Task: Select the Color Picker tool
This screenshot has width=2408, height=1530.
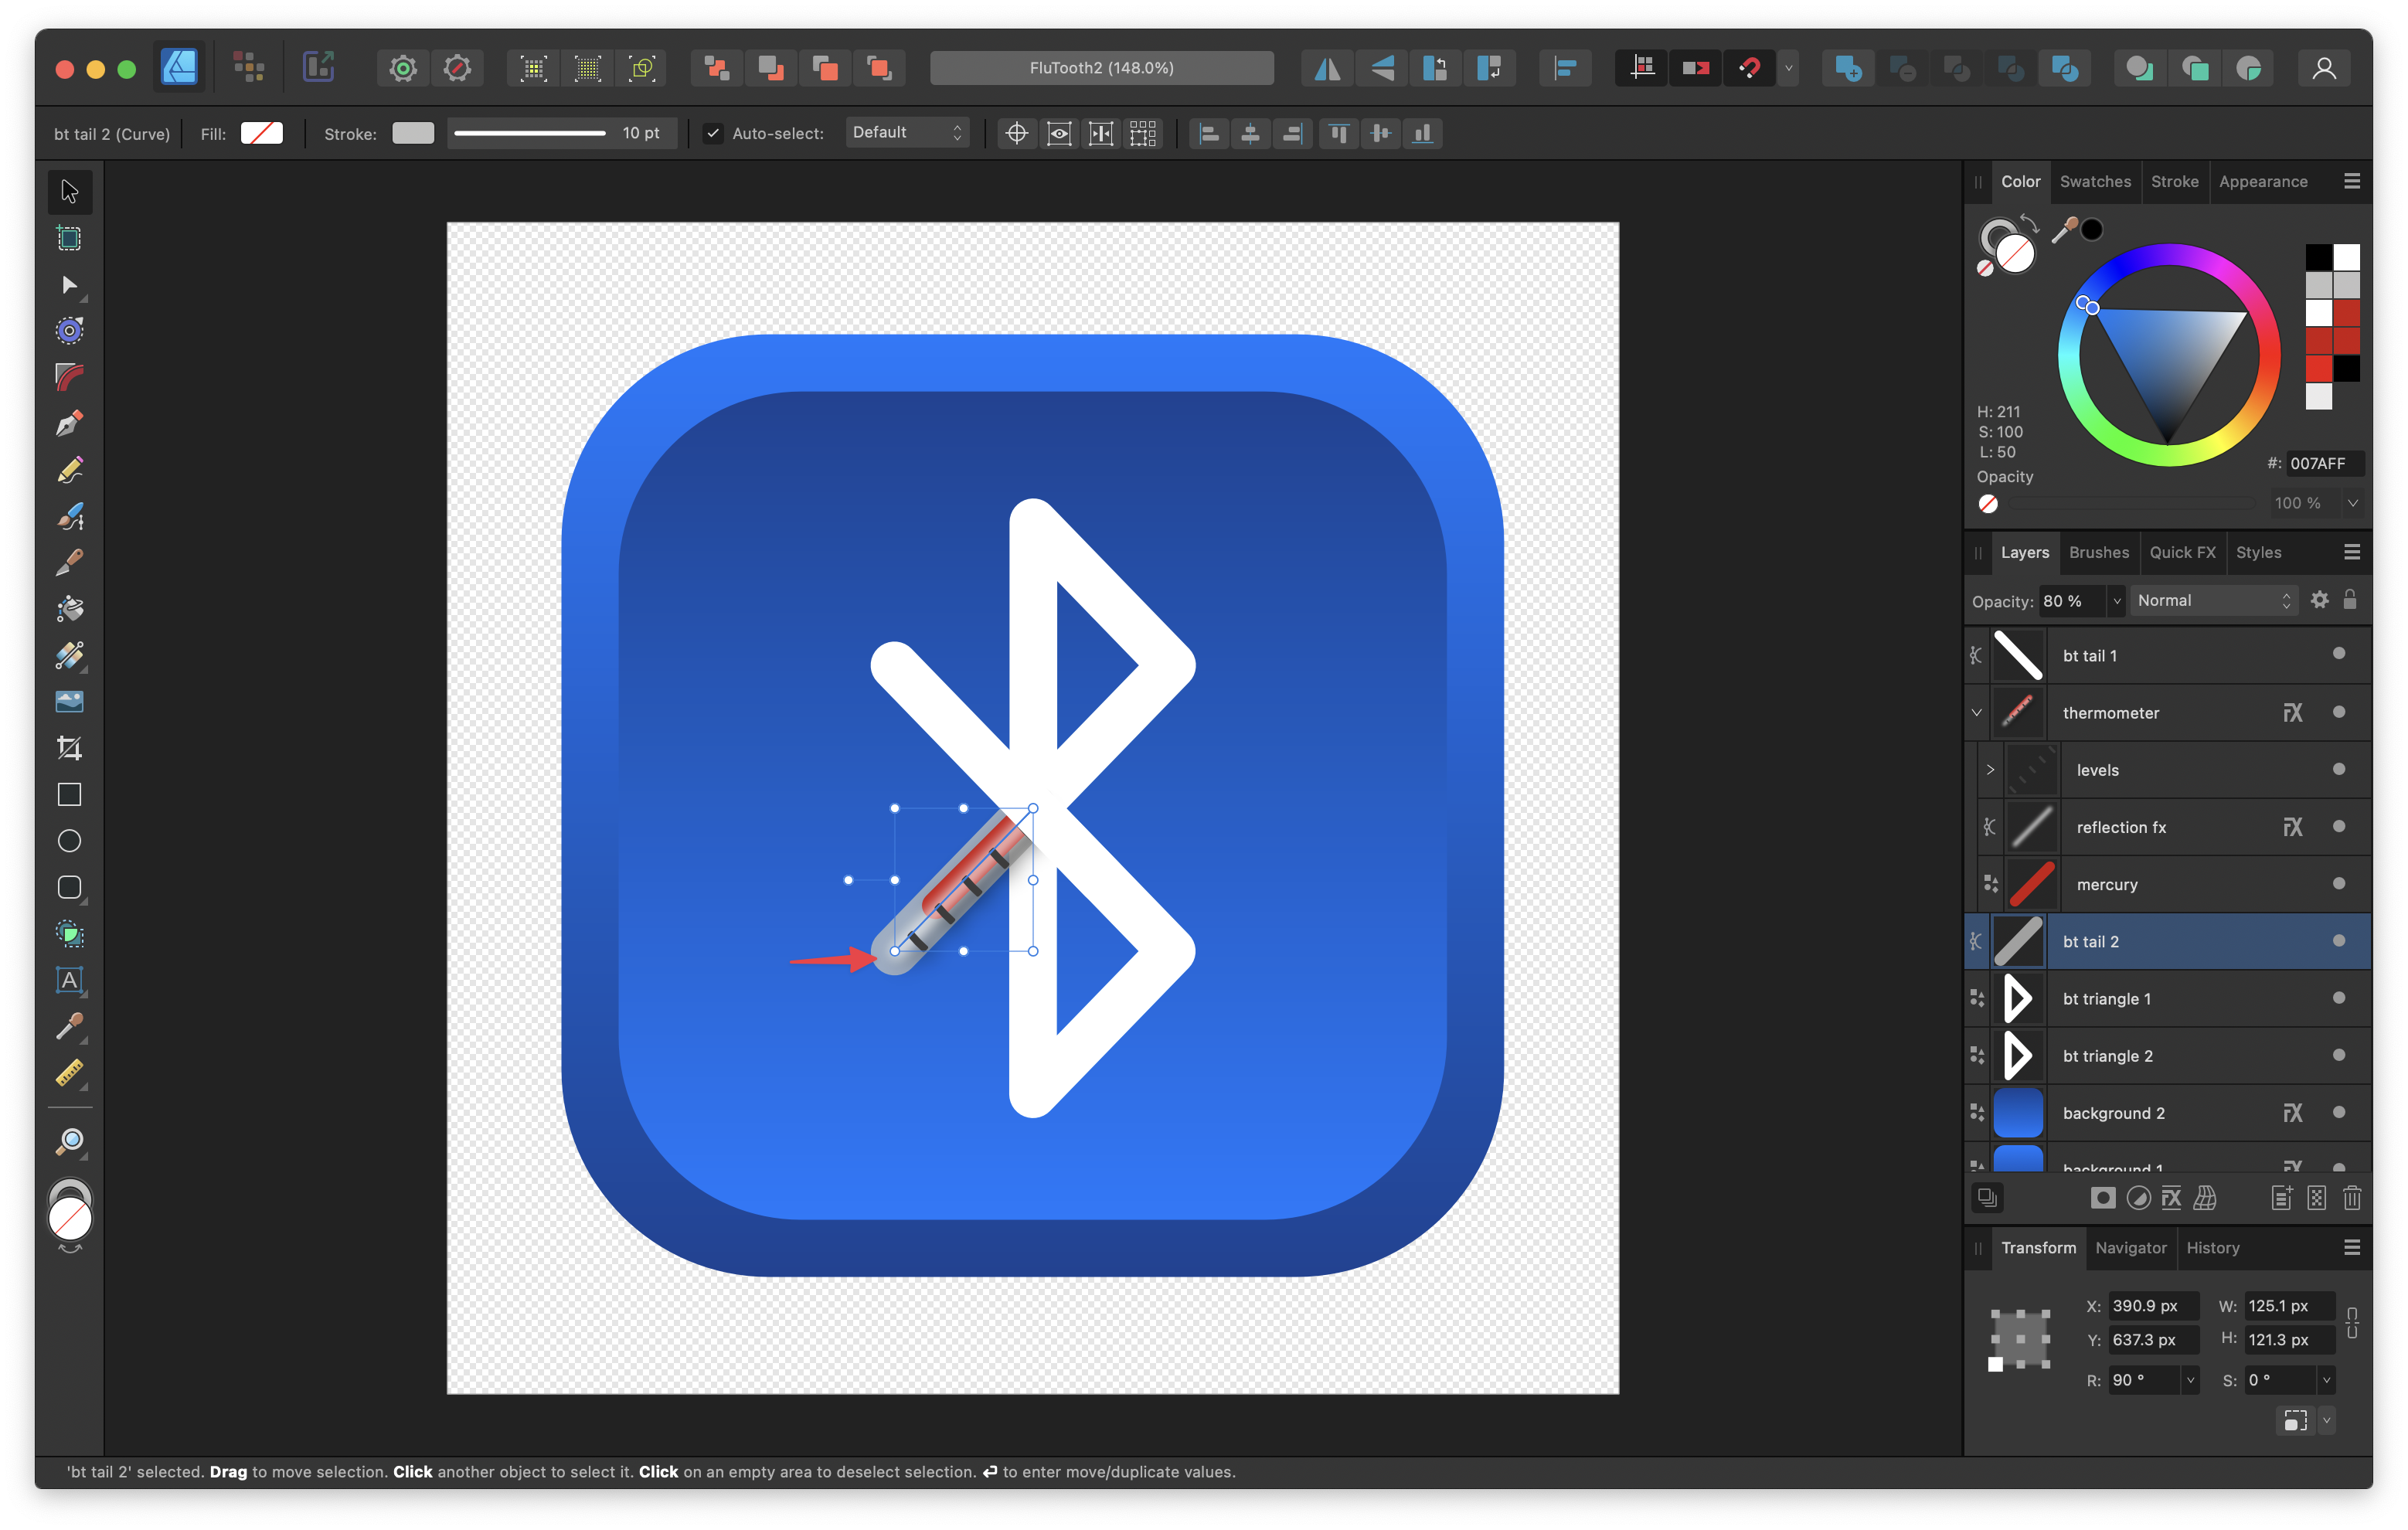Action: [69, 1026]
